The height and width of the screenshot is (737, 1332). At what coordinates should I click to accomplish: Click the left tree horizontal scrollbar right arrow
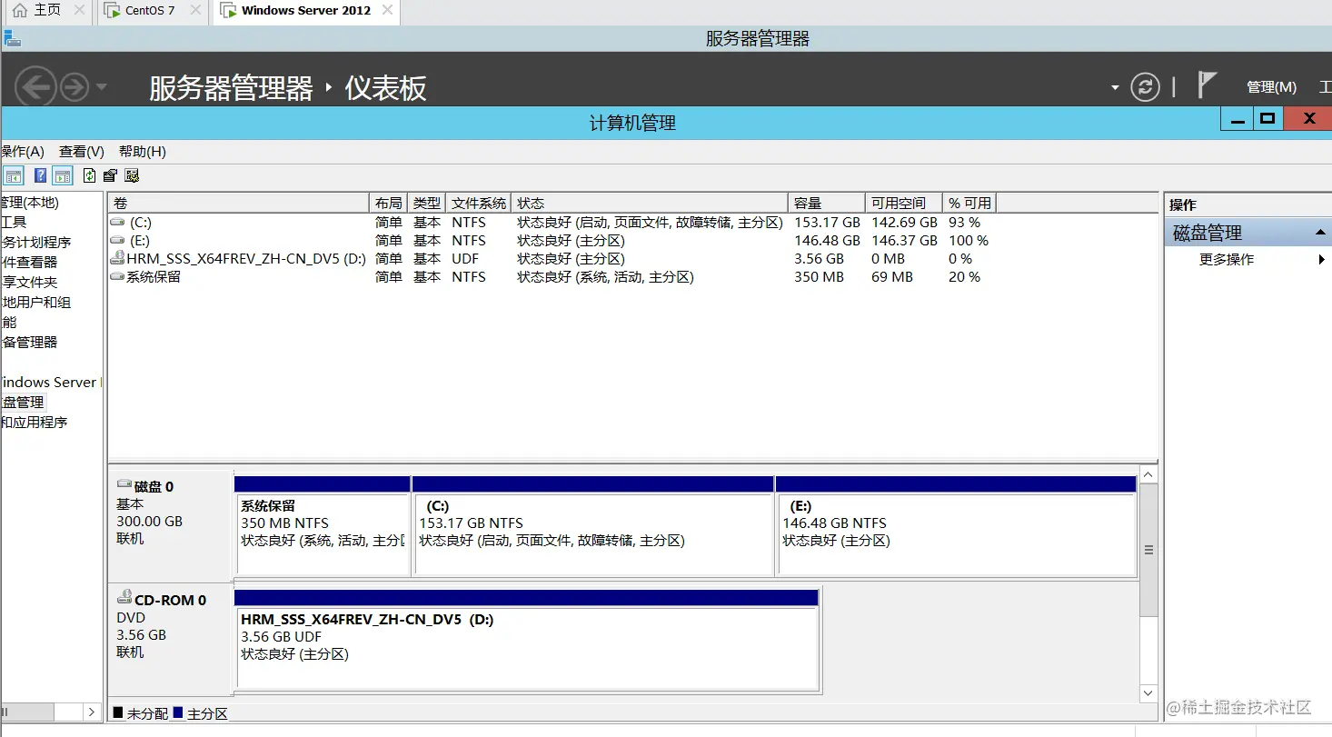[x=92, y=712]
